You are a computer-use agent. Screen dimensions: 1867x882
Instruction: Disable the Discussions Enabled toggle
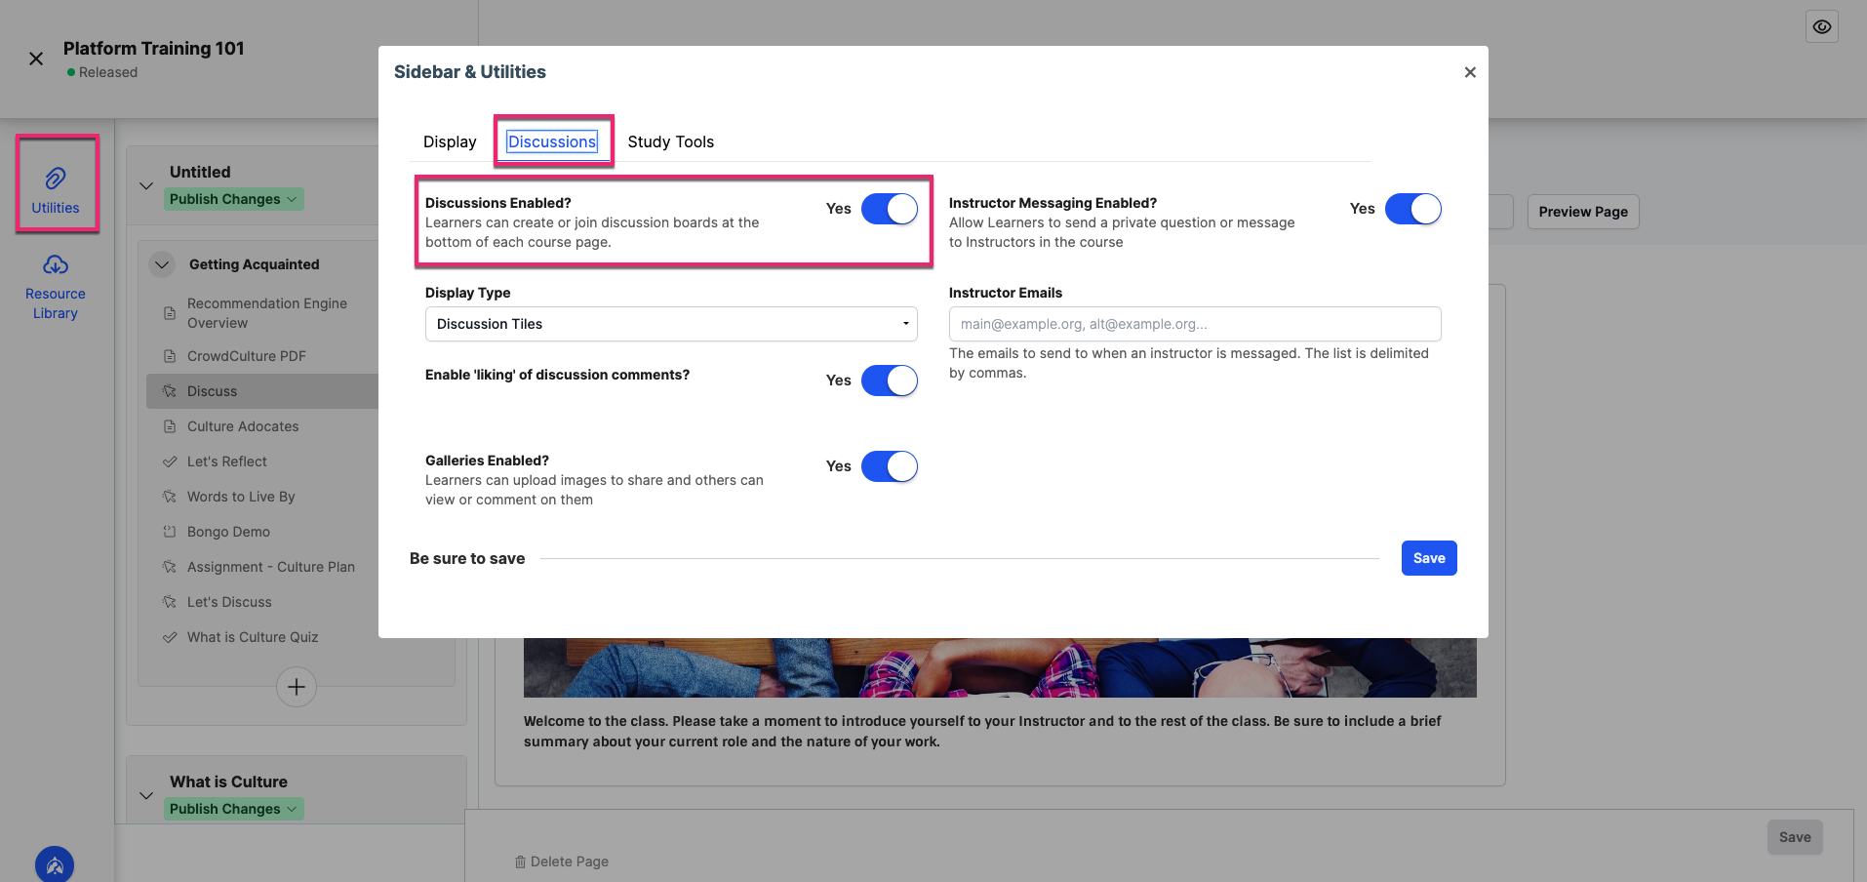tap(889, 209)
